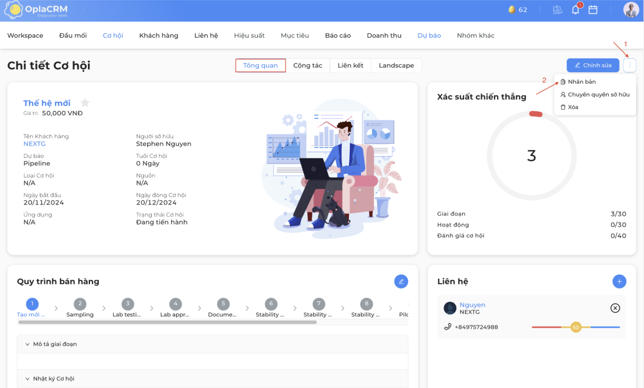Open the Thế hệ mới opportunity title link

tap(47, 103)
